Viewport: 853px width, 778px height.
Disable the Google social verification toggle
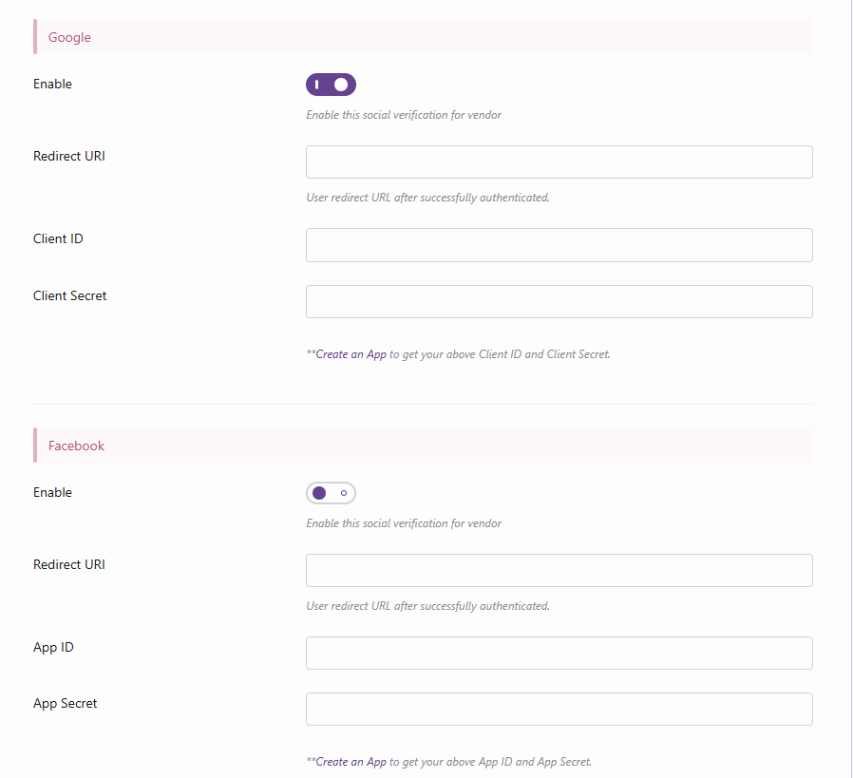tap(331, 85)
